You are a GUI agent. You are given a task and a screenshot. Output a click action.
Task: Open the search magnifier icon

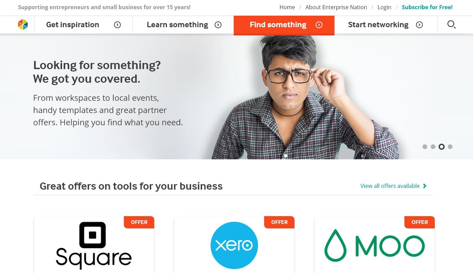pos(451,25)
